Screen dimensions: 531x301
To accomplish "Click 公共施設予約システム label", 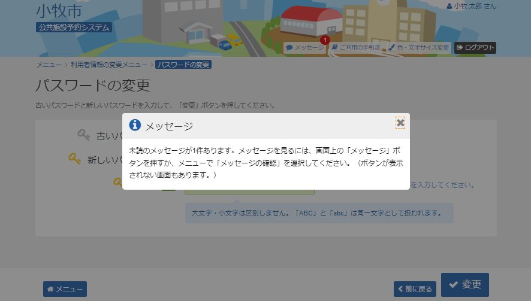I will pos(74,28).
